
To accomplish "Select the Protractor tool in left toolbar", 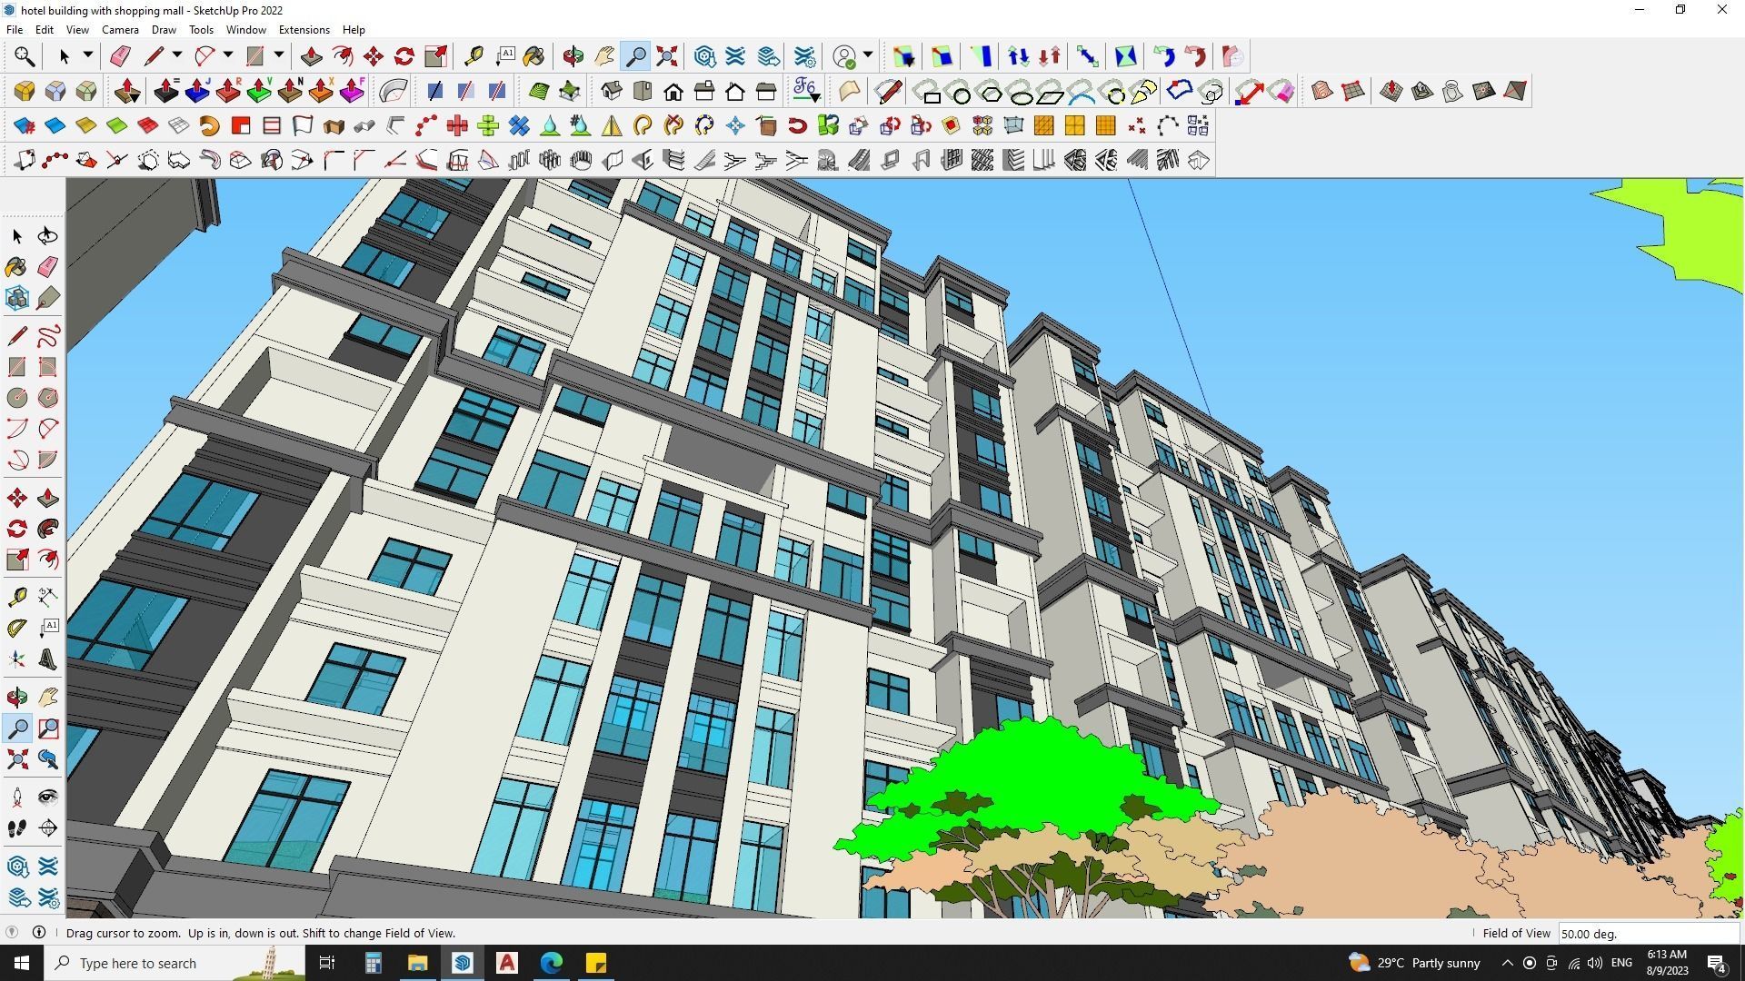I will point(17,628).
